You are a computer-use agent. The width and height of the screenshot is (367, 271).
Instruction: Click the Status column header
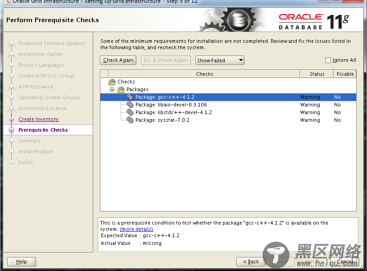point(317,74)
